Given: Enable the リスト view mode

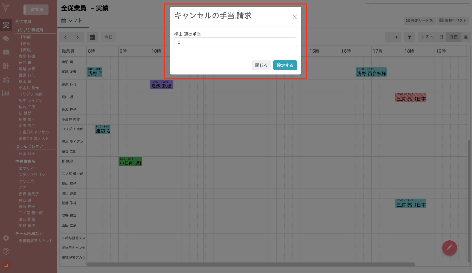Looking at the screenshot, I should 427,37.
